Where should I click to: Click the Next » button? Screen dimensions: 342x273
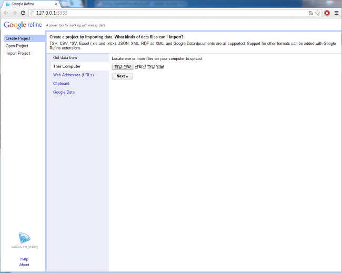click(x=122, y=76)
